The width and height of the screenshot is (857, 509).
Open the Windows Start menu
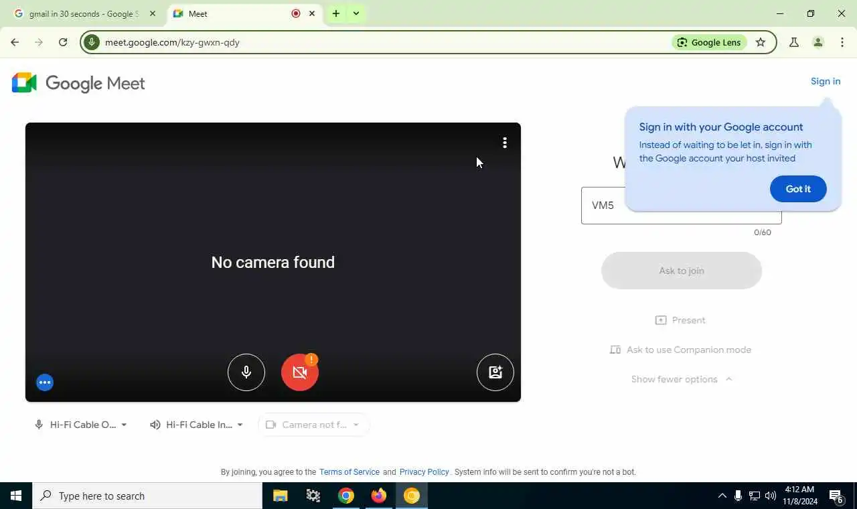tap(16, 496)
